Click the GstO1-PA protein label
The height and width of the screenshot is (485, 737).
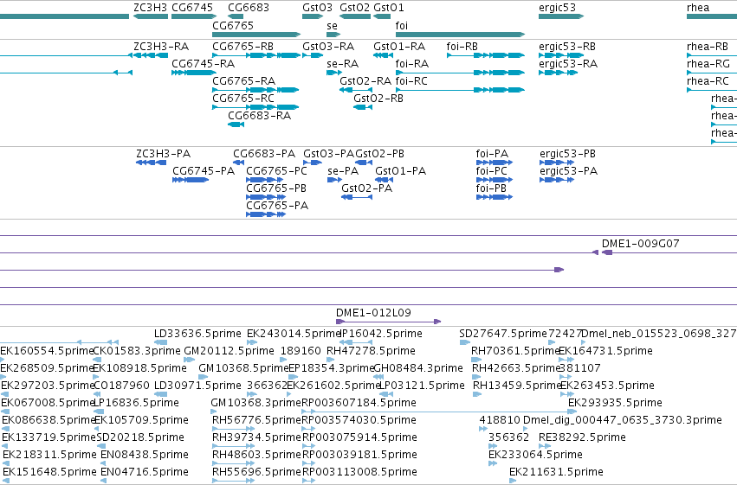tap(400, 171)
